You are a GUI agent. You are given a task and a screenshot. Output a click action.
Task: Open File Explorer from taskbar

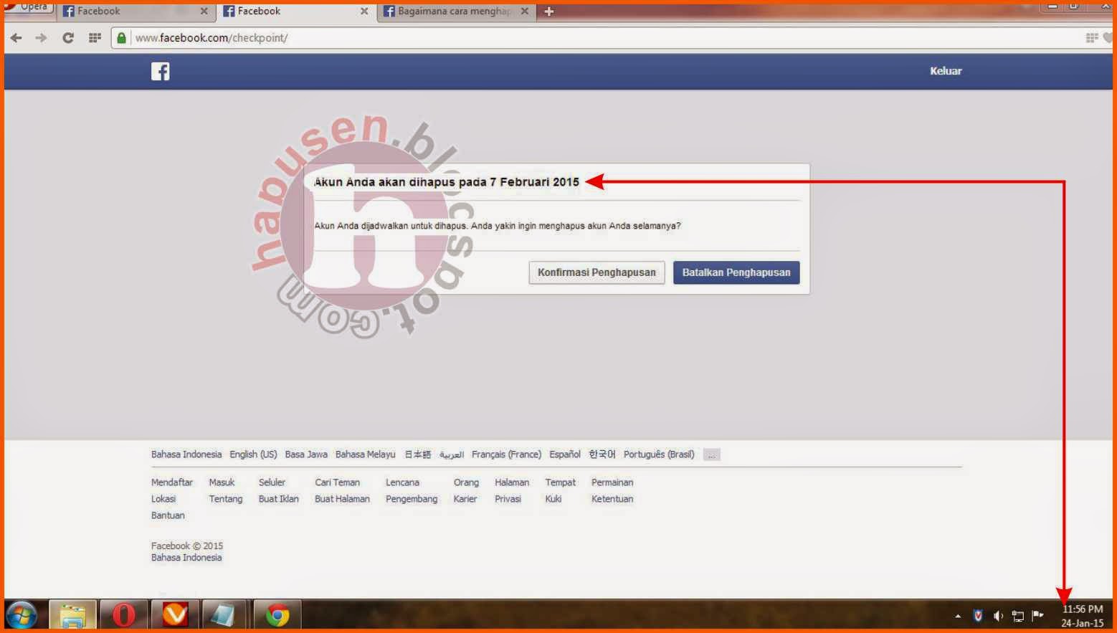tap(72, 616)
